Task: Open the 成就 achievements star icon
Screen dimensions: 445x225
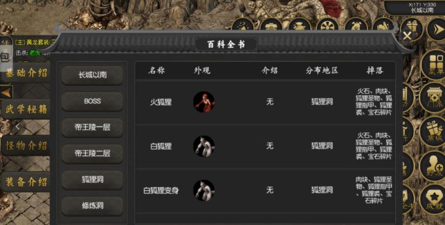Action: 433,200
